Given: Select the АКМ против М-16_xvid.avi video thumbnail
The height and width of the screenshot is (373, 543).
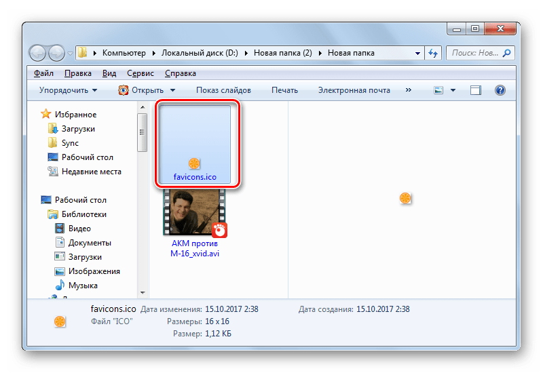Looking at the screenshot, I should (195, 213).
